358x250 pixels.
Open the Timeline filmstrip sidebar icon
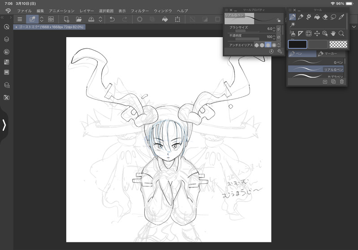point(7,73)
